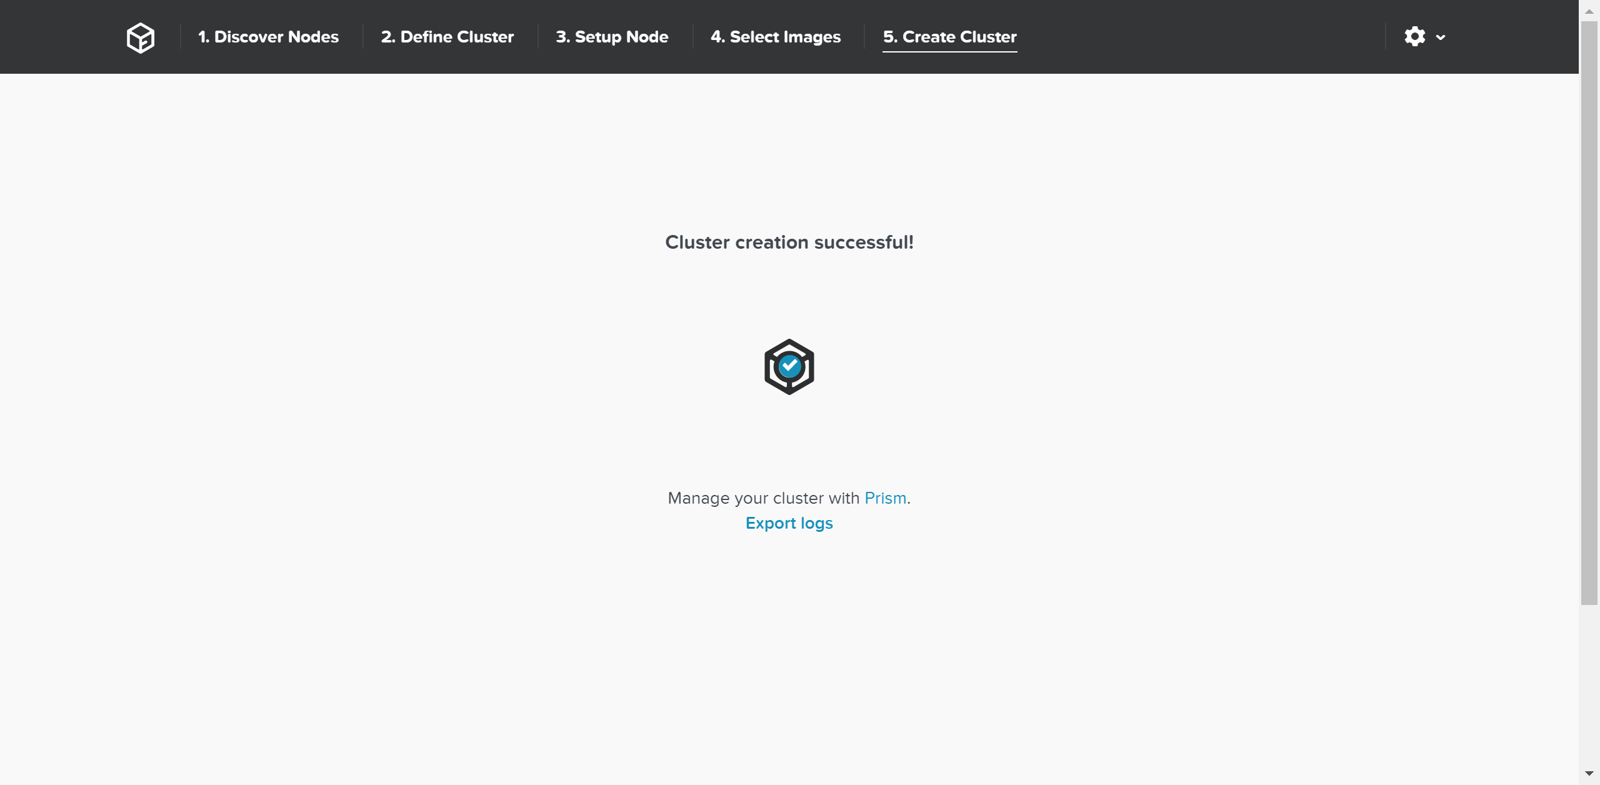Screen dimensions: 1600x785
Task: Switch to the Discover Nodes step
Action: click(267, 37)
